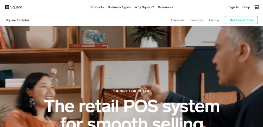Expand the Business Types menu
The width and height of the screenshot is (263, 127).
(x=119, y=7)
